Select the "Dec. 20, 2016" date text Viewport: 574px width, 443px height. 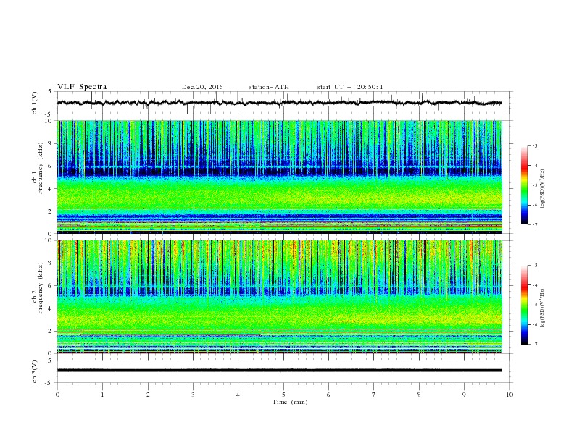pyautogui.click(x=202, y=87)
